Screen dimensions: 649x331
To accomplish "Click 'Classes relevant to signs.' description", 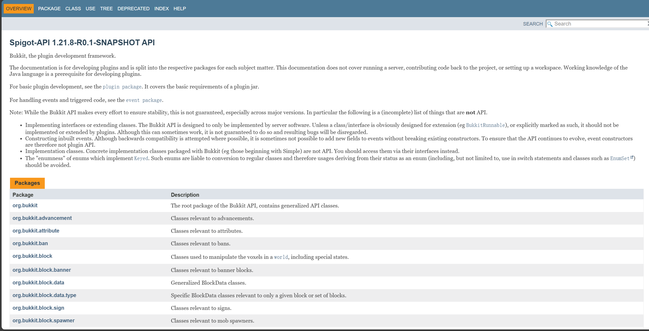I will tap(201, 308).
